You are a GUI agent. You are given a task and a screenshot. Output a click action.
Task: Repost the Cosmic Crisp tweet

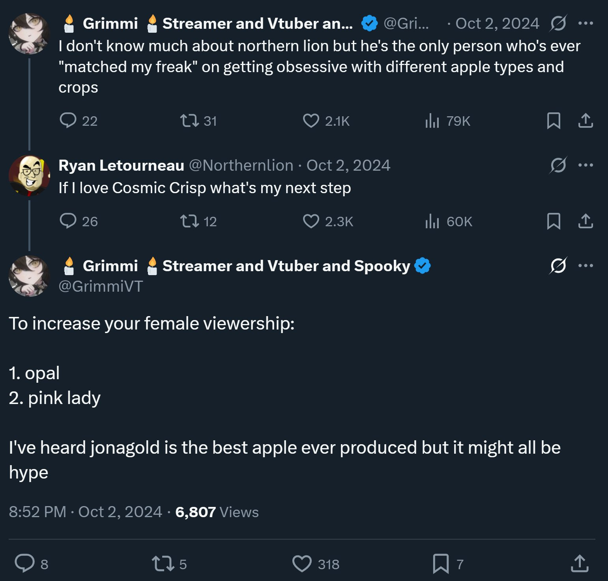point(190,221)
